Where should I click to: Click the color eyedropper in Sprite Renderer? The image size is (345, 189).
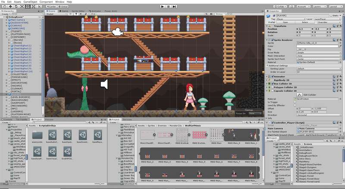click(340, 46)
